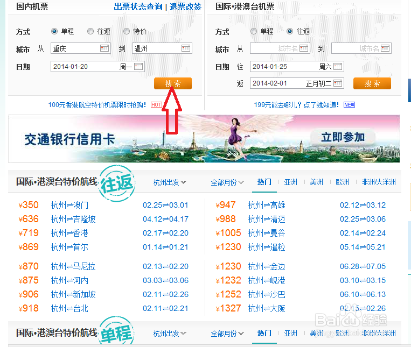Select domestic 单程 one-way radio button
411x347 pixels.
click(x=54, y=31)
